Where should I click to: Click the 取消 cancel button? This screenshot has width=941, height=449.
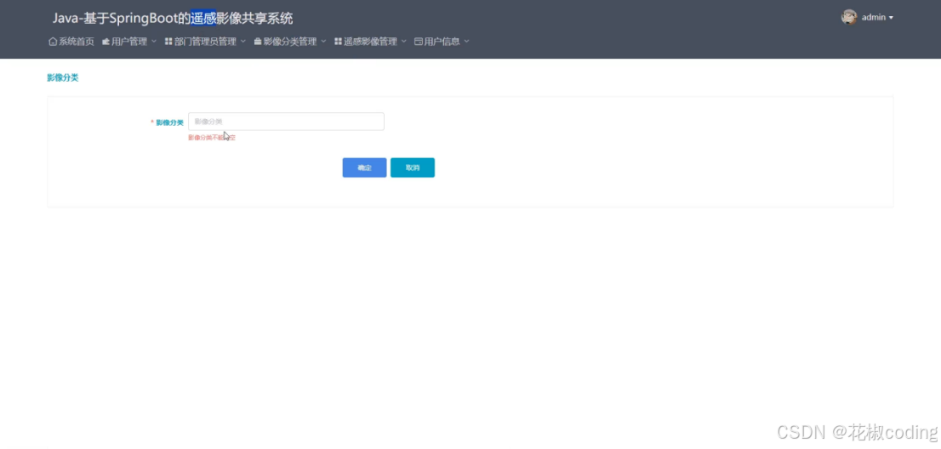(413, 168)
